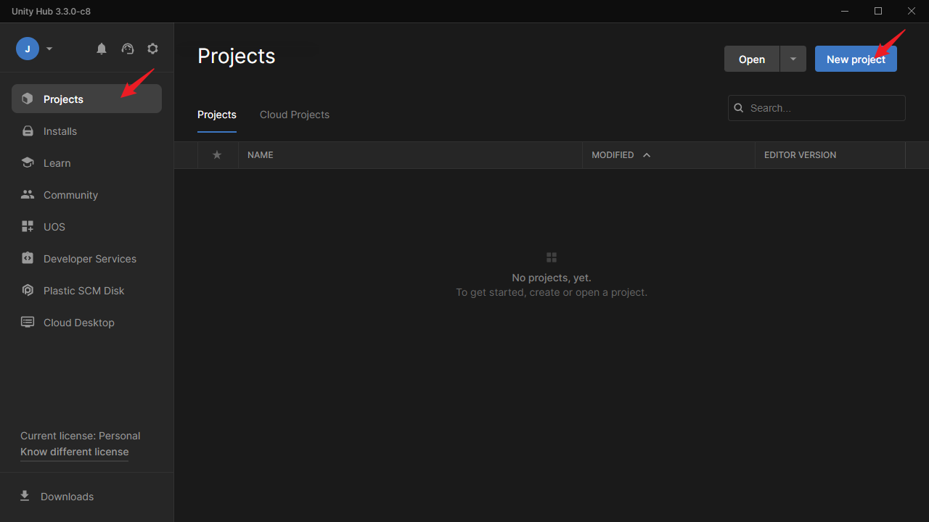This screenshot has width=929, height=522.
Task: Click the headset support icon
Action: [x=128, y=49]
